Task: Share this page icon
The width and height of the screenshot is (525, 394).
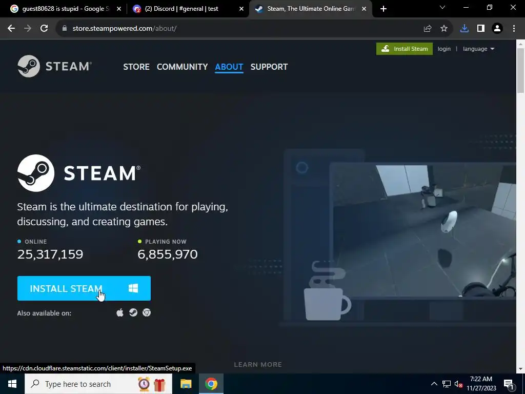Action: [x=428, y=29]
